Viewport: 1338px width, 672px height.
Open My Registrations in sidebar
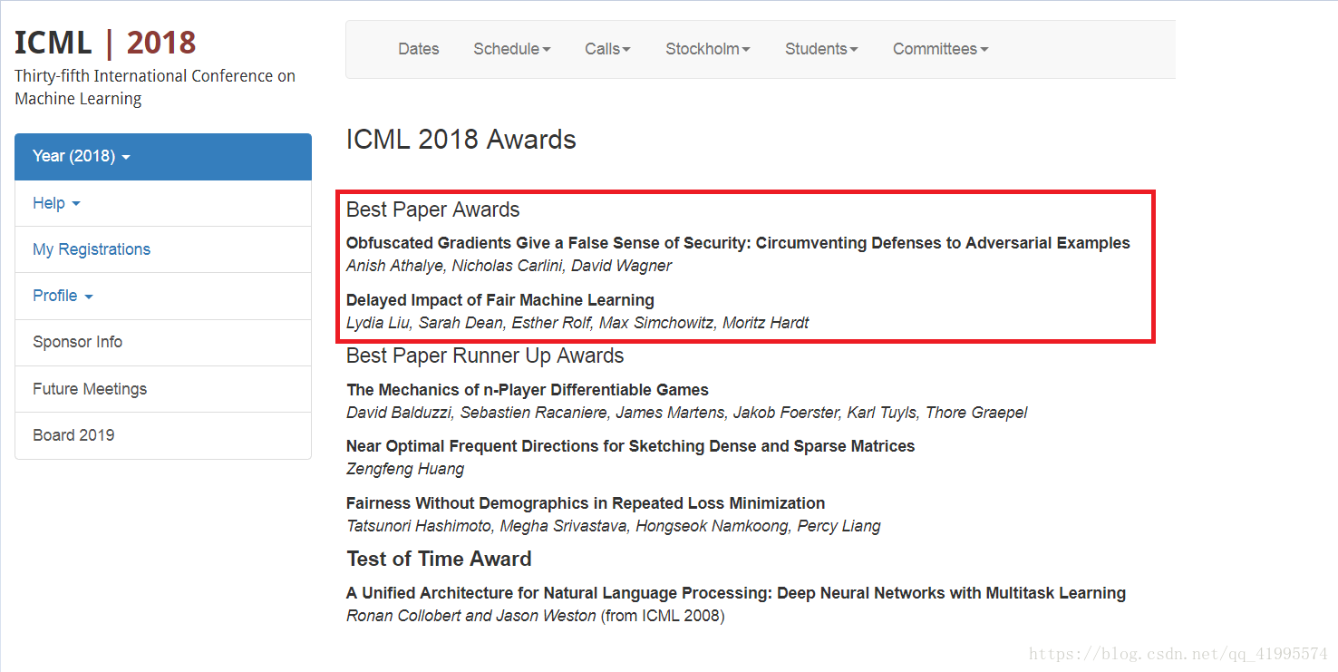[x=163, y=249]
